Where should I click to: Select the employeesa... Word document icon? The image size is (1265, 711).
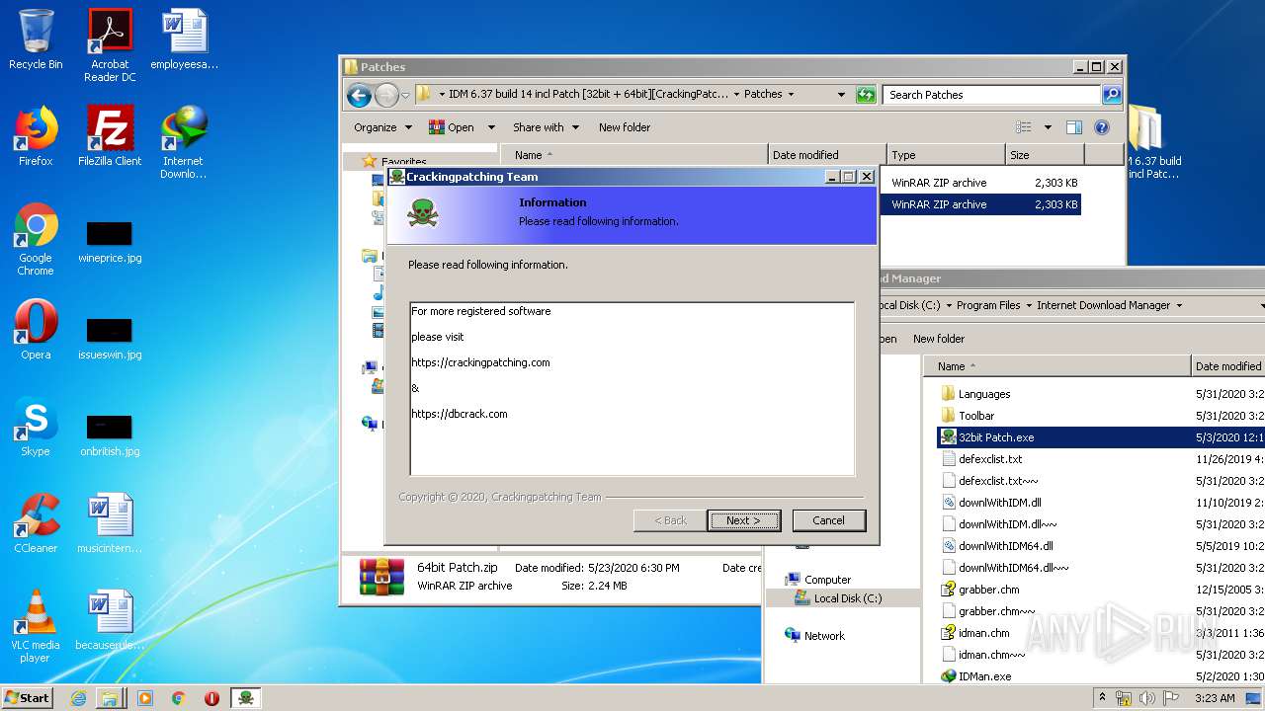click(184, 39)
